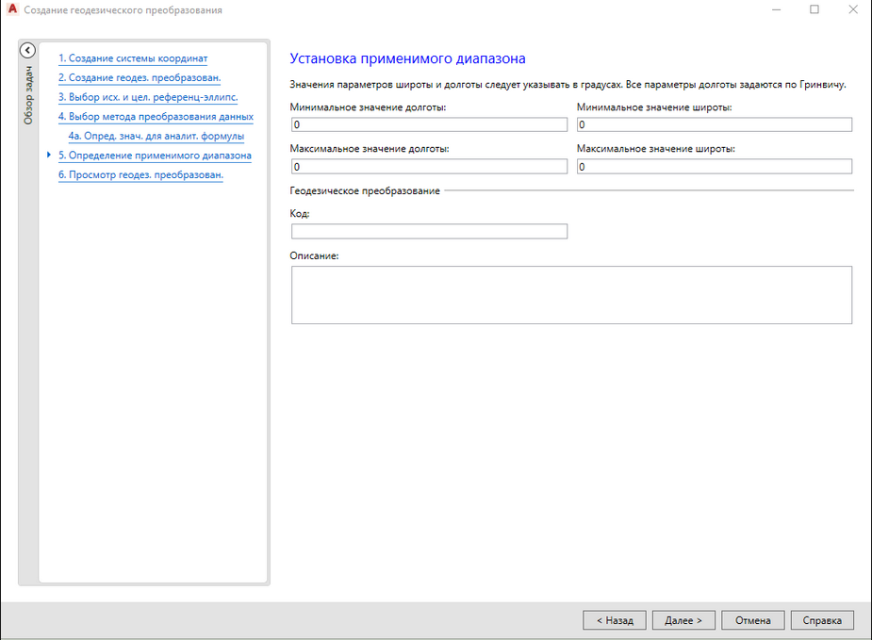
Task: Open step 1 Создание системы координат
Action: tap(132, 58)
